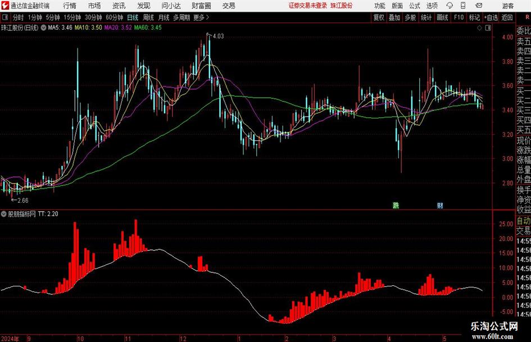Toggle the left sidebar panel icon
This screenshot has height=342, width=531.
pyautogui.click(x=4, y=17)
